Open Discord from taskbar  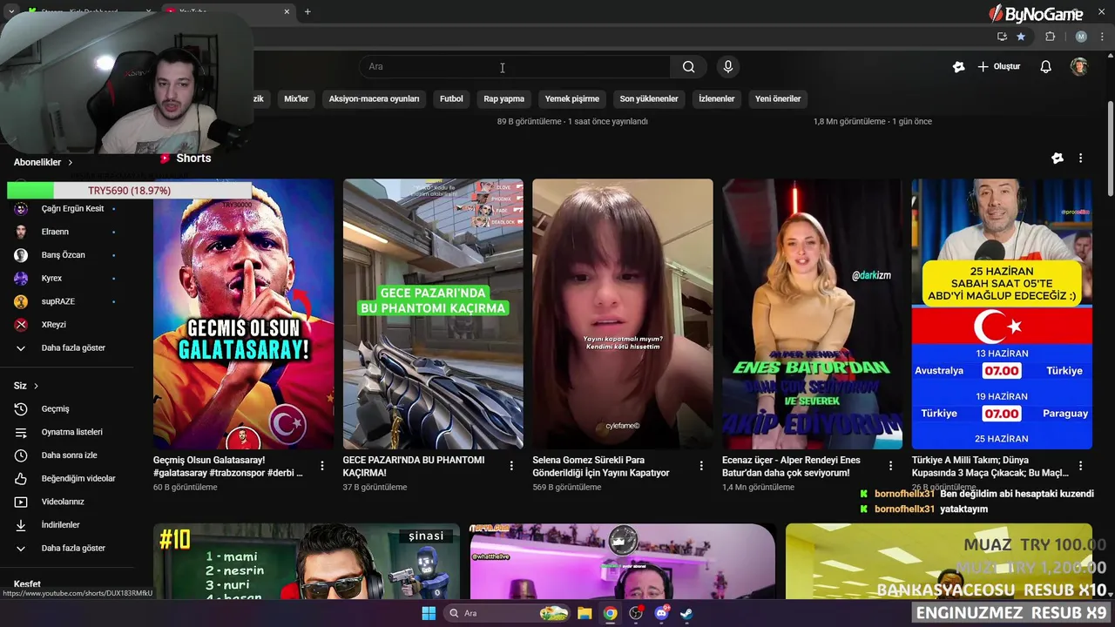pos(661,613)
